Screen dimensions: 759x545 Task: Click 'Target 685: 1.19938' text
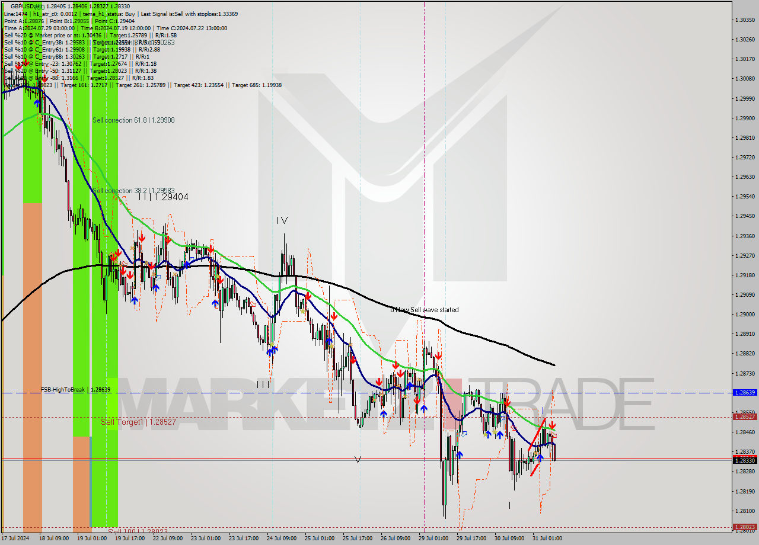coord(257,85)
